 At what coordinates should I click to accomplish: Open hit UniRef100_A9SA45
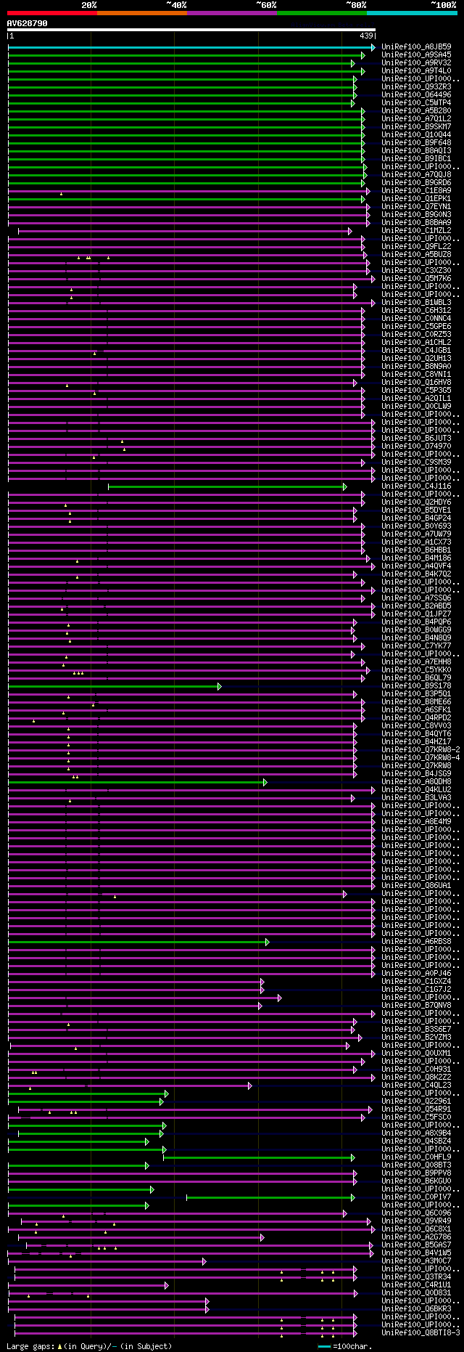[x=416, y=55]
